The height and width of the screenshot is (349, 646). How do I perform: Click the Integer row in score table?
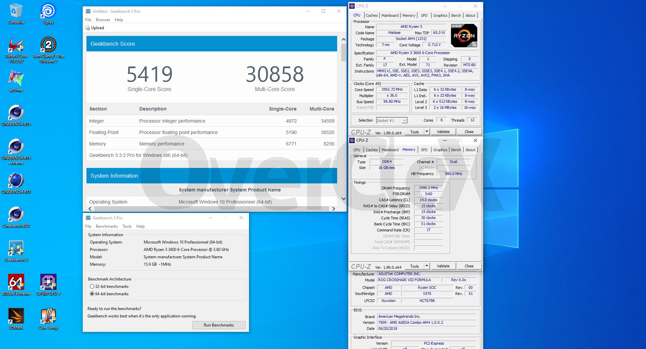click(x=212, y=121)
